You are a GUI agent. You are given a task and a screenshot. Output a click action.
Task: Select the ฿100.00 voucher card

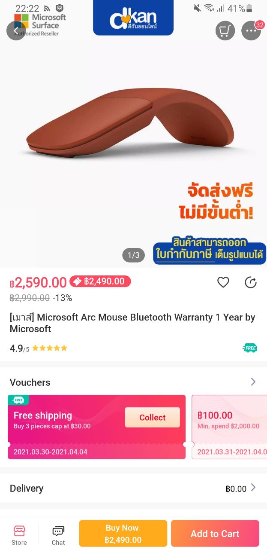pyautogui.click(x=229, y=427)
